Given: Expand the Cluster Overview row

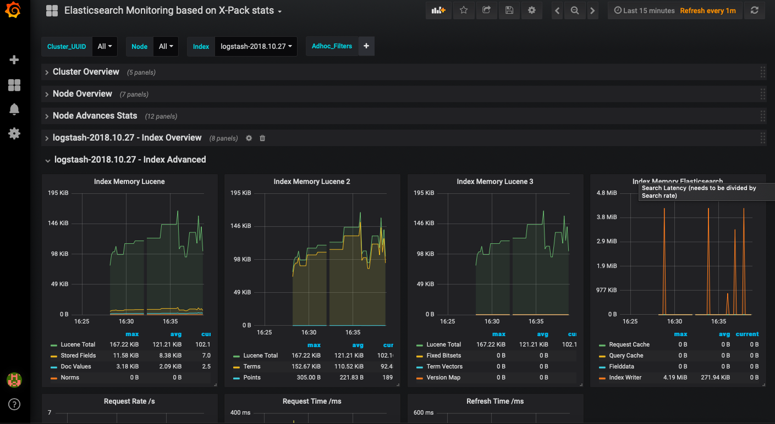Looking at the screenshot, I should pos(86,72).
